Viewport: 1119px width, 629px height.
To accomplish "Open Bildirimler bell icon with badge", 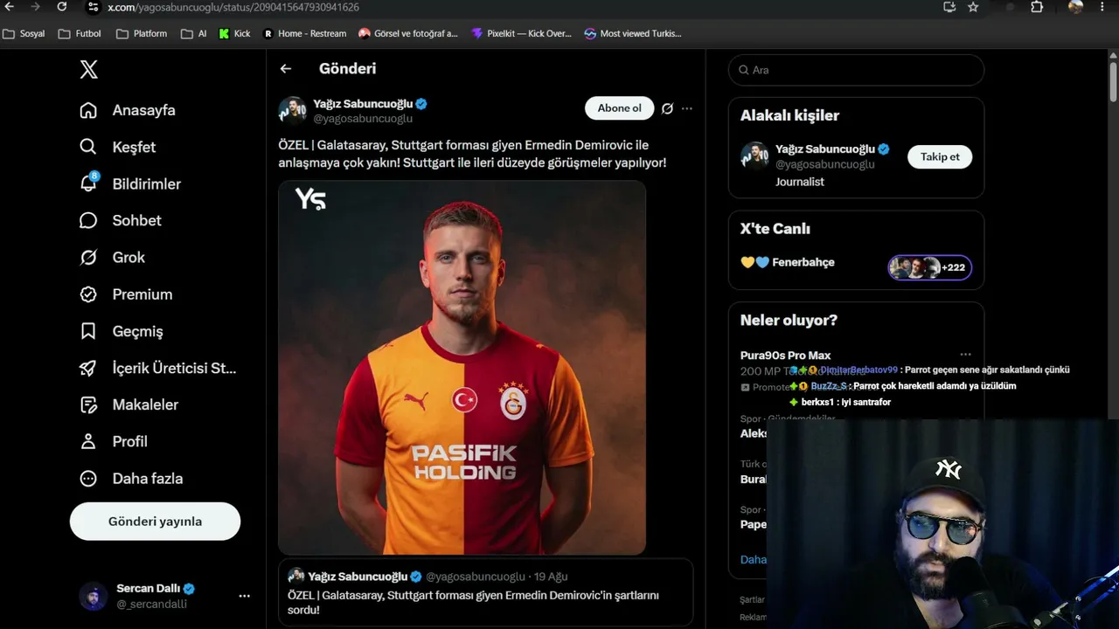I will pyautogui.click(x=88, y=183).
